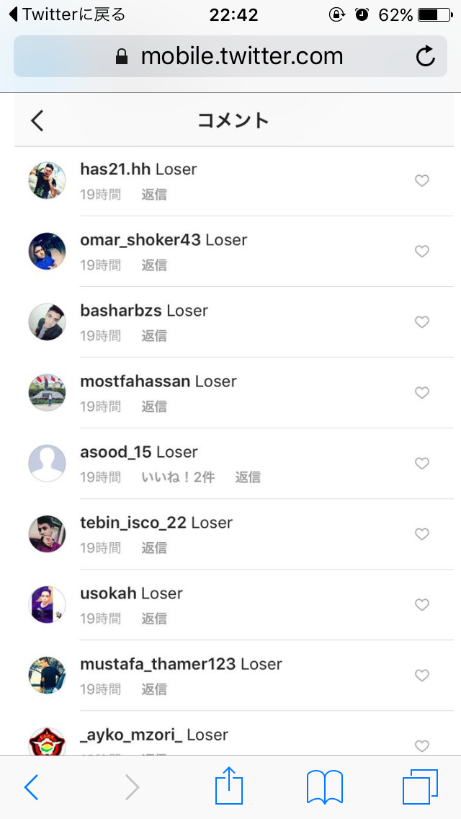
Task: Like the comment by has21.hh
Action: click(x=422, y=181)
